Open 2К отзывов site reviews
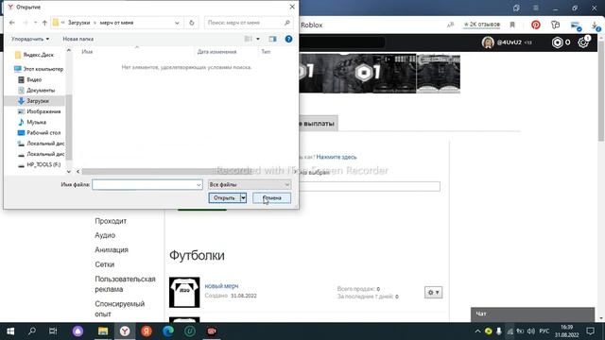This screenshot has width=605, height=340. coord(481,25)
